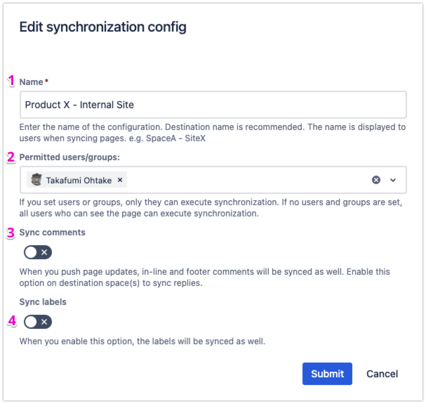
Task: Clear all selections with the circled x icon
Action: pos(377,180)
